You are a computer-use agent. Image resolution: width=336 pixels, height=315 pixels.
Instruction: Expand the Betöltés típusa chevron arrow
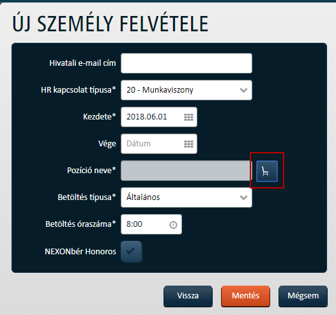click(x=243, y=197)
